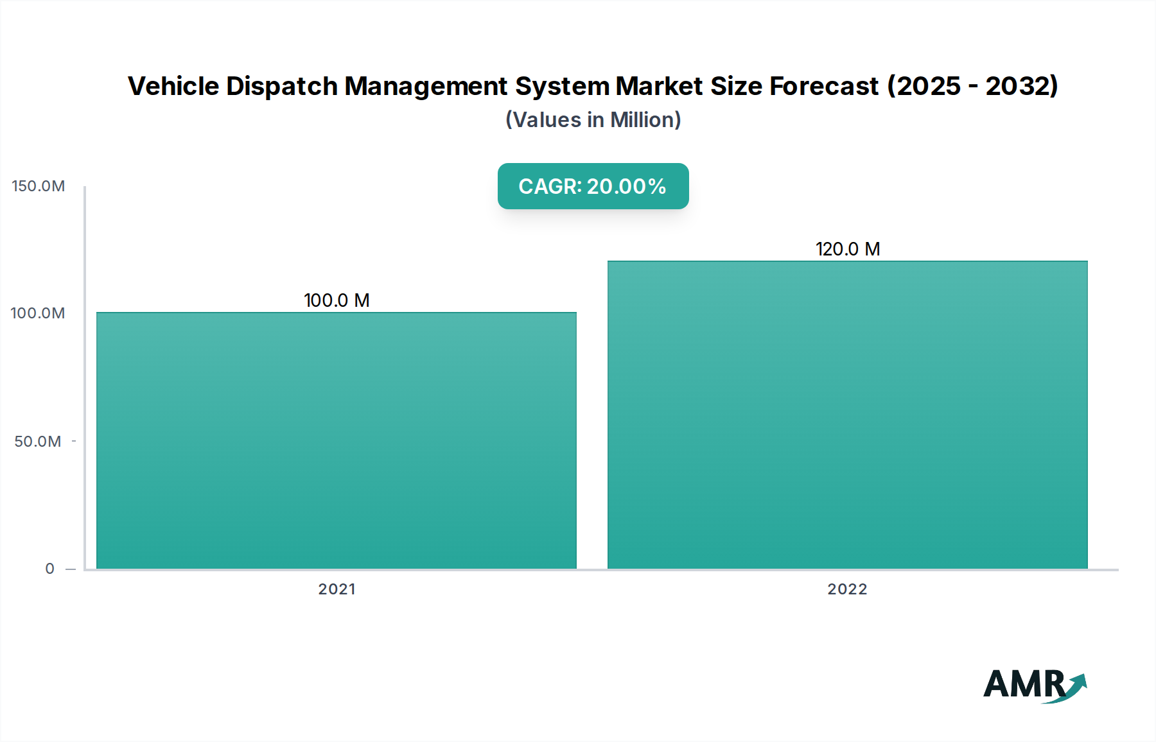
Task: Select the 2022 bar in the chart
Action: (x=847, y=415)
